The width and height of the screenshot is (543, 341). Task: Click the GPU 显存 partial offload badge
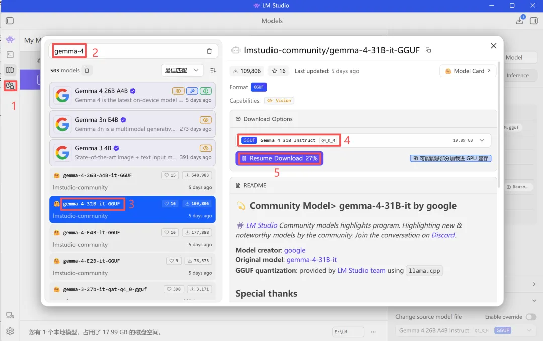450,158
